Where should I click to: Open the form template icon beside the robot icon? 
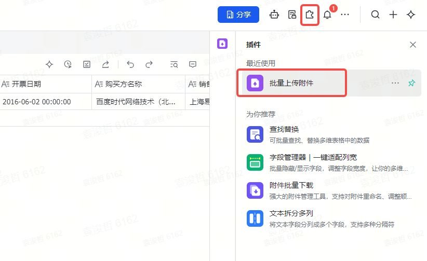(292, 15)
